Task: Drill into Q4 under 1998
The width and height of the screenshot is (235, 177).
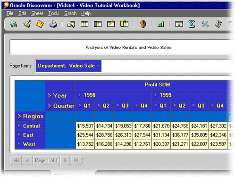Action: point(137,106)
